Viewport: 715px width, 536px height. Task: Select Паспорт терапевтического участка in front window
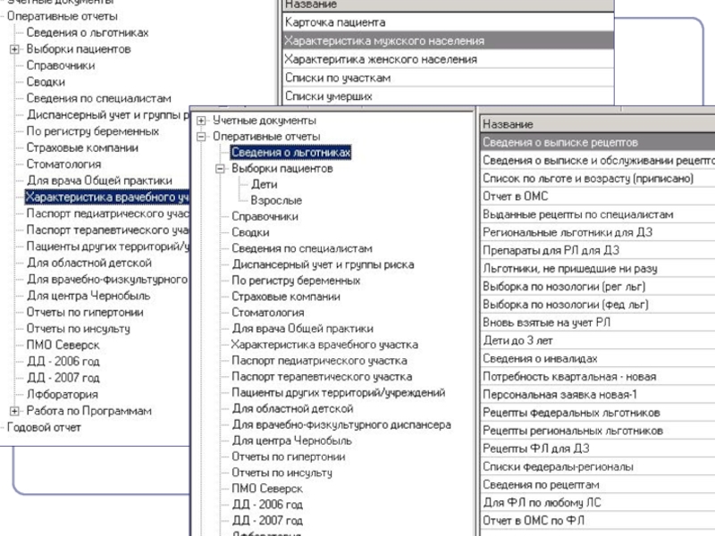(x=322, y=376)
